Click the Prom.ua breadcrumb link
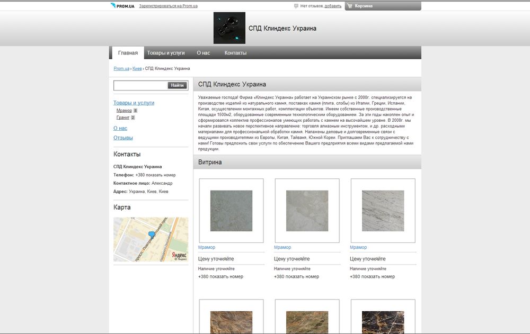 click(x=121, y=69)
